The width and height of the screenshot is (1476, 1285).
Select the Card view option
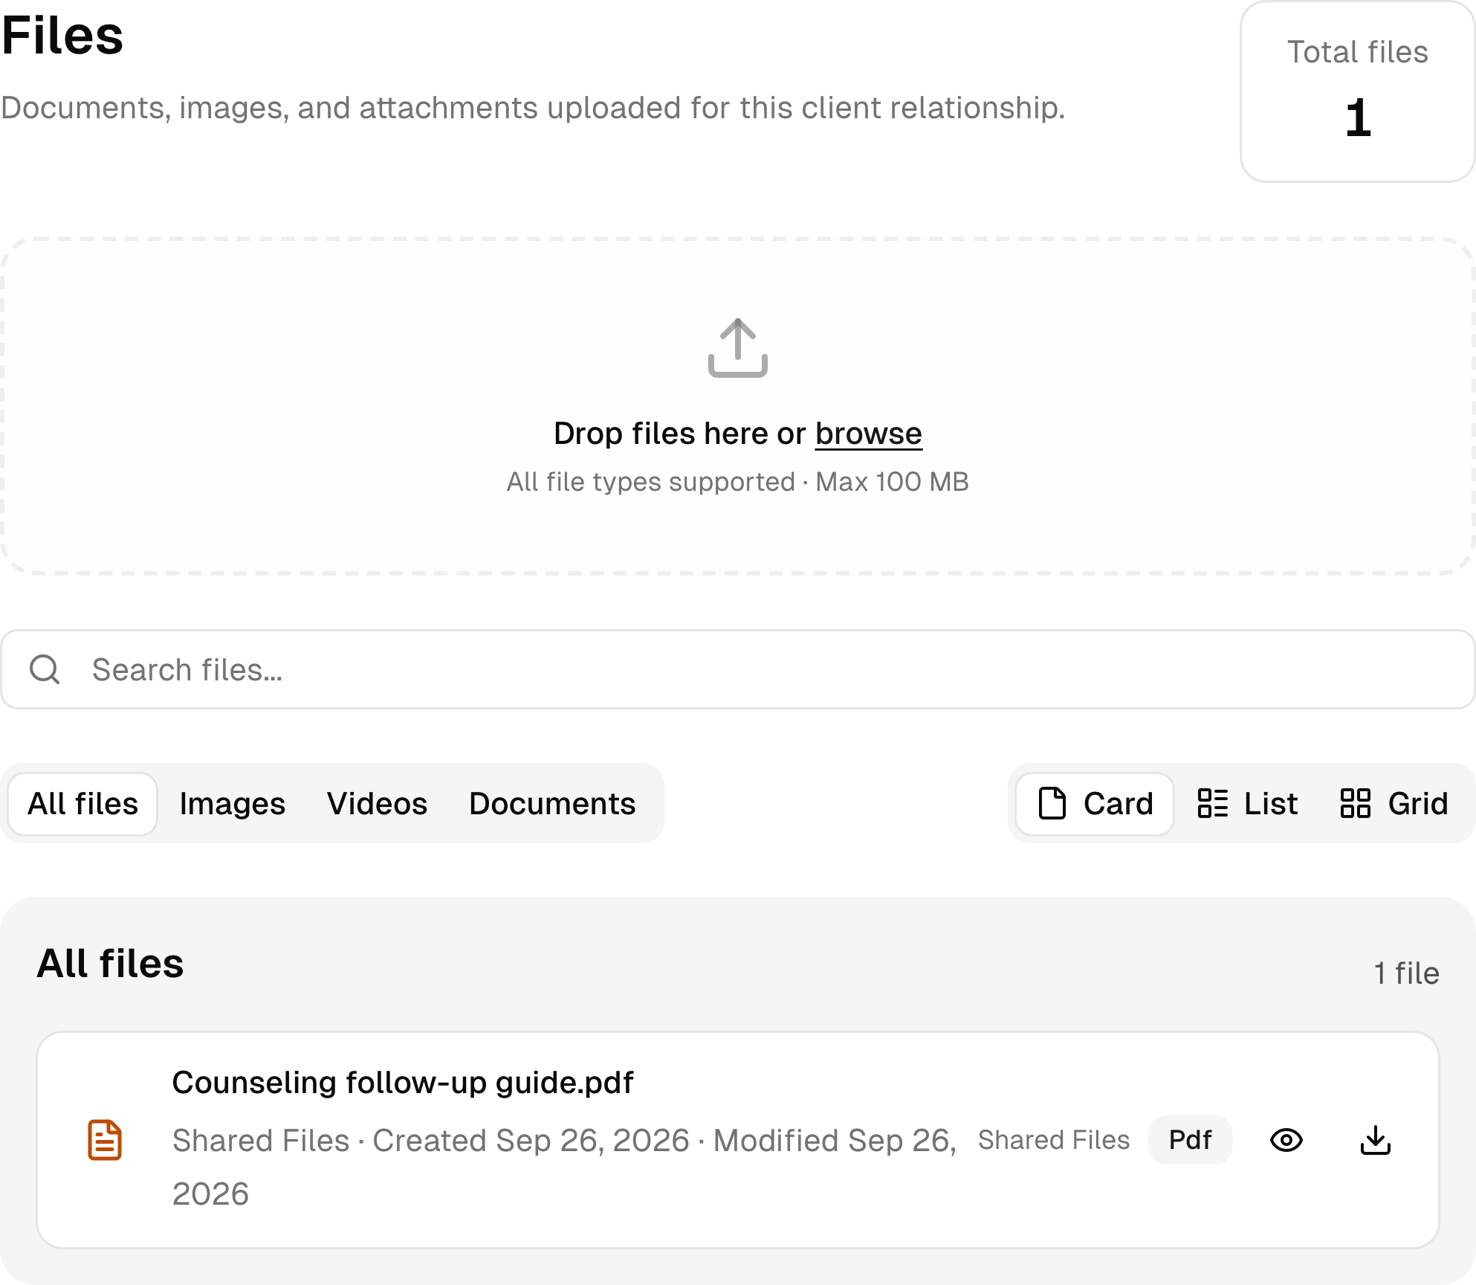coord(1095,804)
